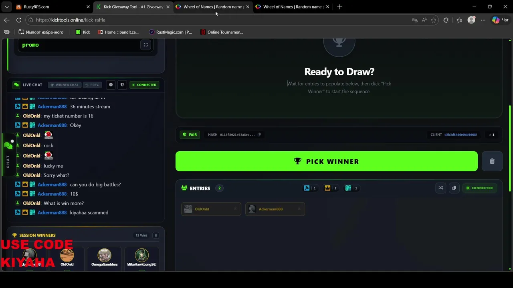Open the favorites list icon
Screen dimensions: 513x288
click(459, 20)
